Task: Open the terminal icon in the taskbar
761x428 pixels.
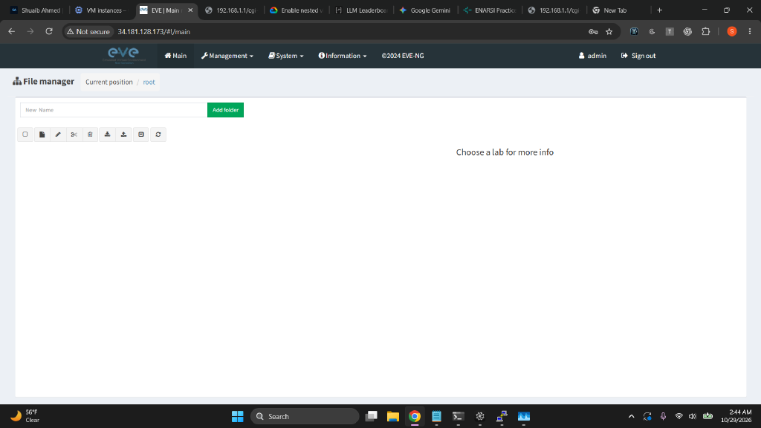Action: coord(458,416)
